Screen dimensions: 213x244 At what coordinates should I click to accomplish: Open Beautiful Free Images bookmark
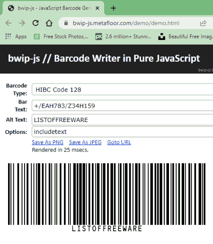tap(186, 37)
